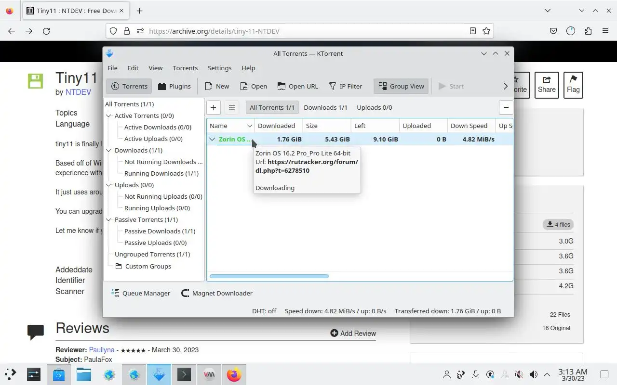Collapse the Active Torrents tree group

pyautogui.click(x=109, y=116)
